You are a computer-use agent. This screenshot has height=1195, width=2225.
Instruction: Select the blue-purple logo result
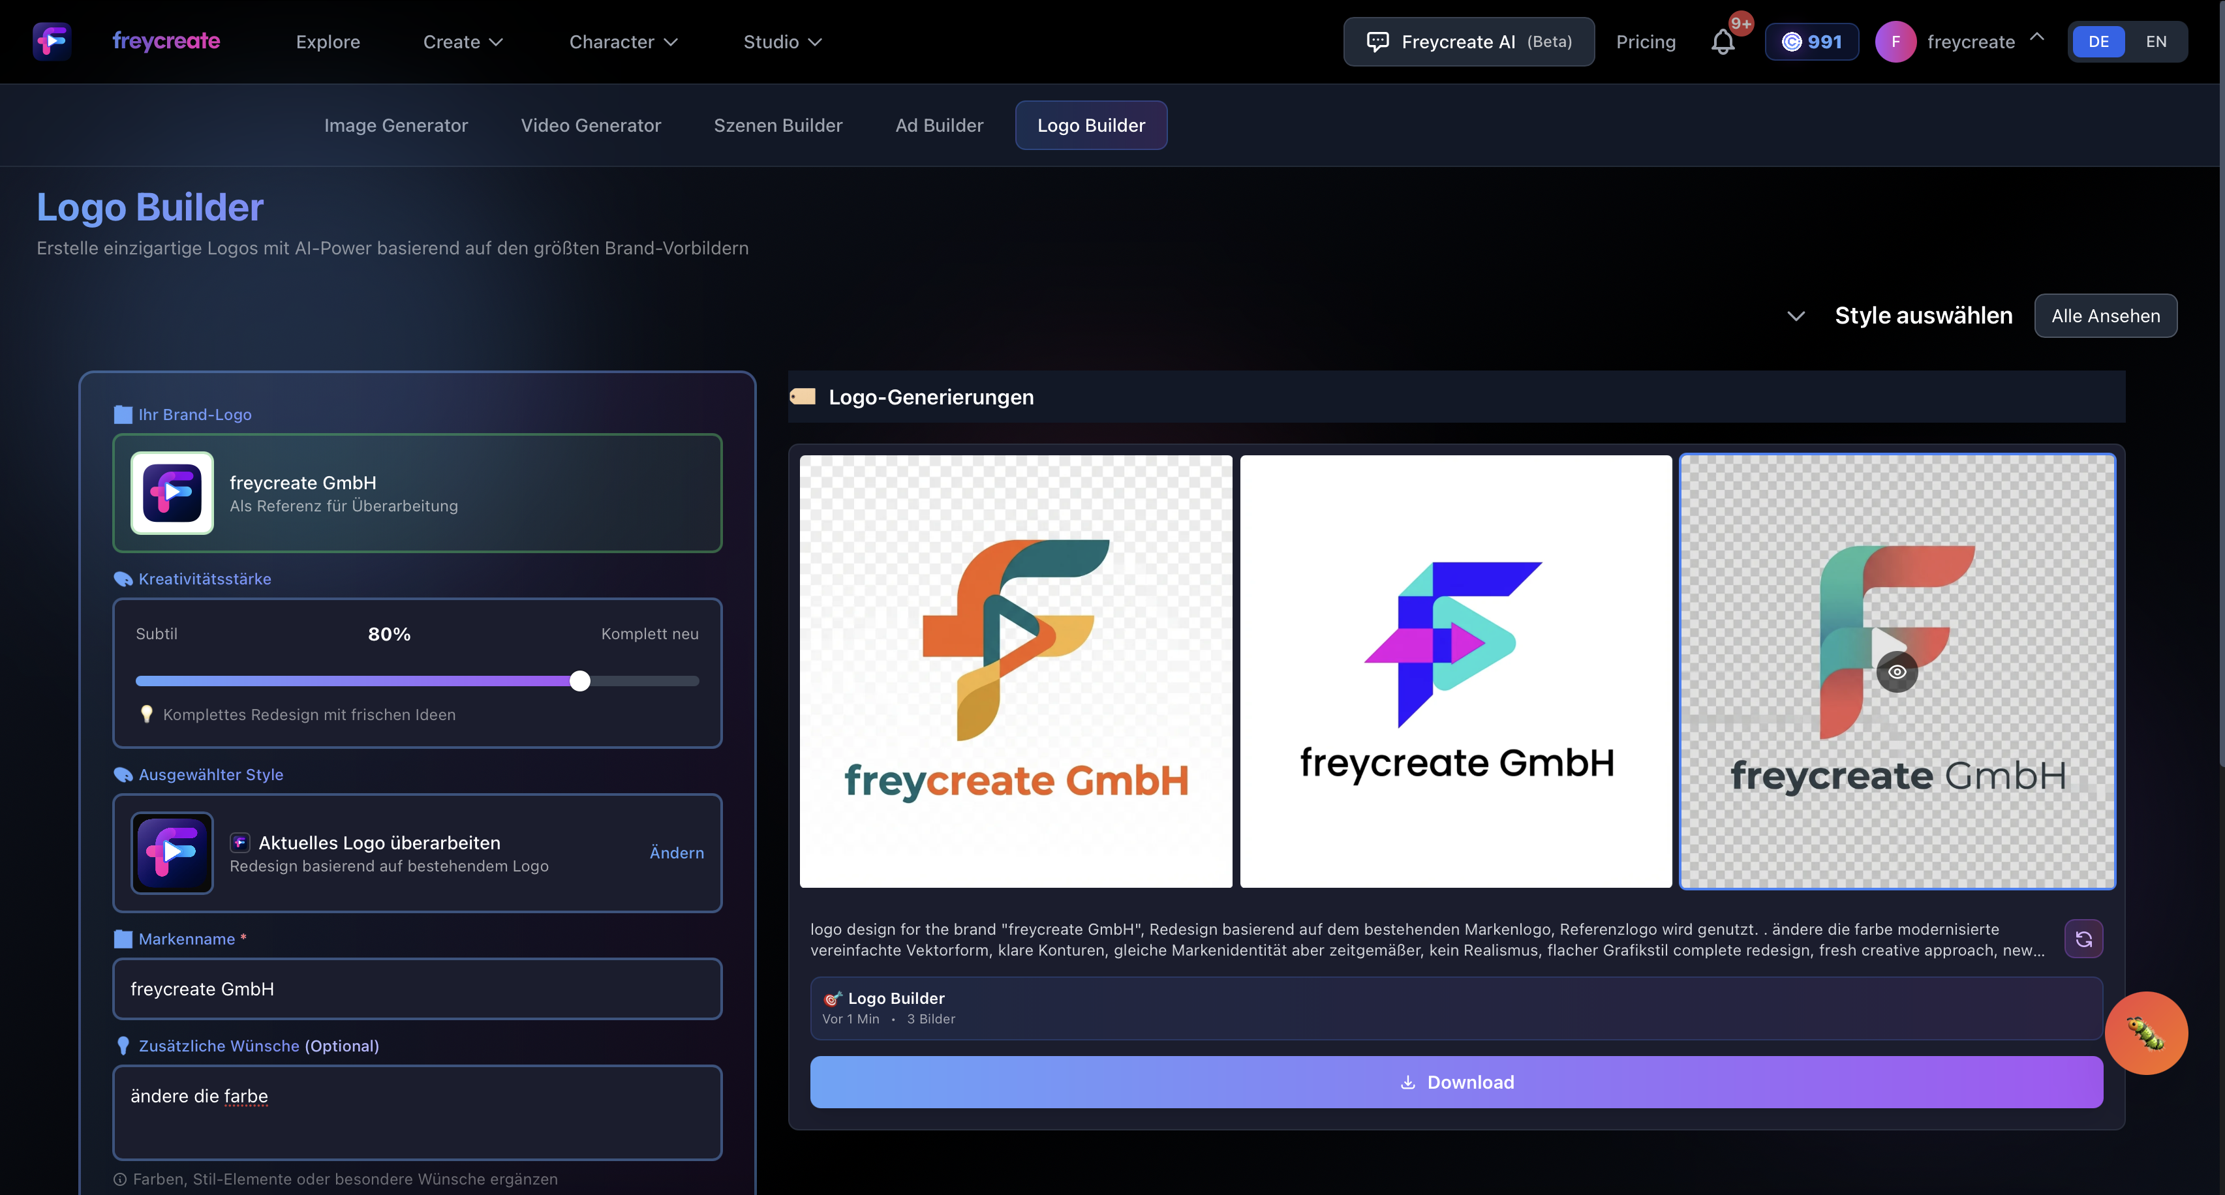(1456, 672)
